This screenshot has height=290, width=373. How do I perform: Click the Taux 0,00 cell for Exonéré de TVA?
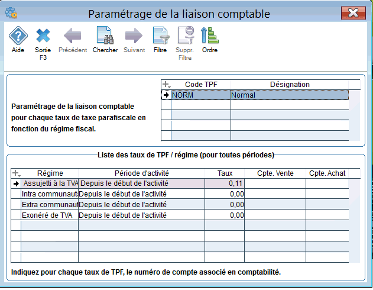tap(225, 215)
